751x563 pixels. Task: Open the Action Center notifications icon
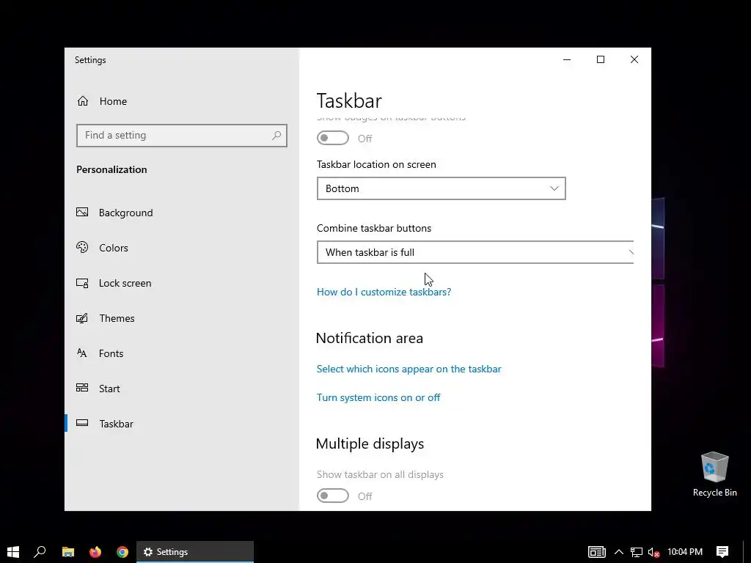tap(722, 552)
